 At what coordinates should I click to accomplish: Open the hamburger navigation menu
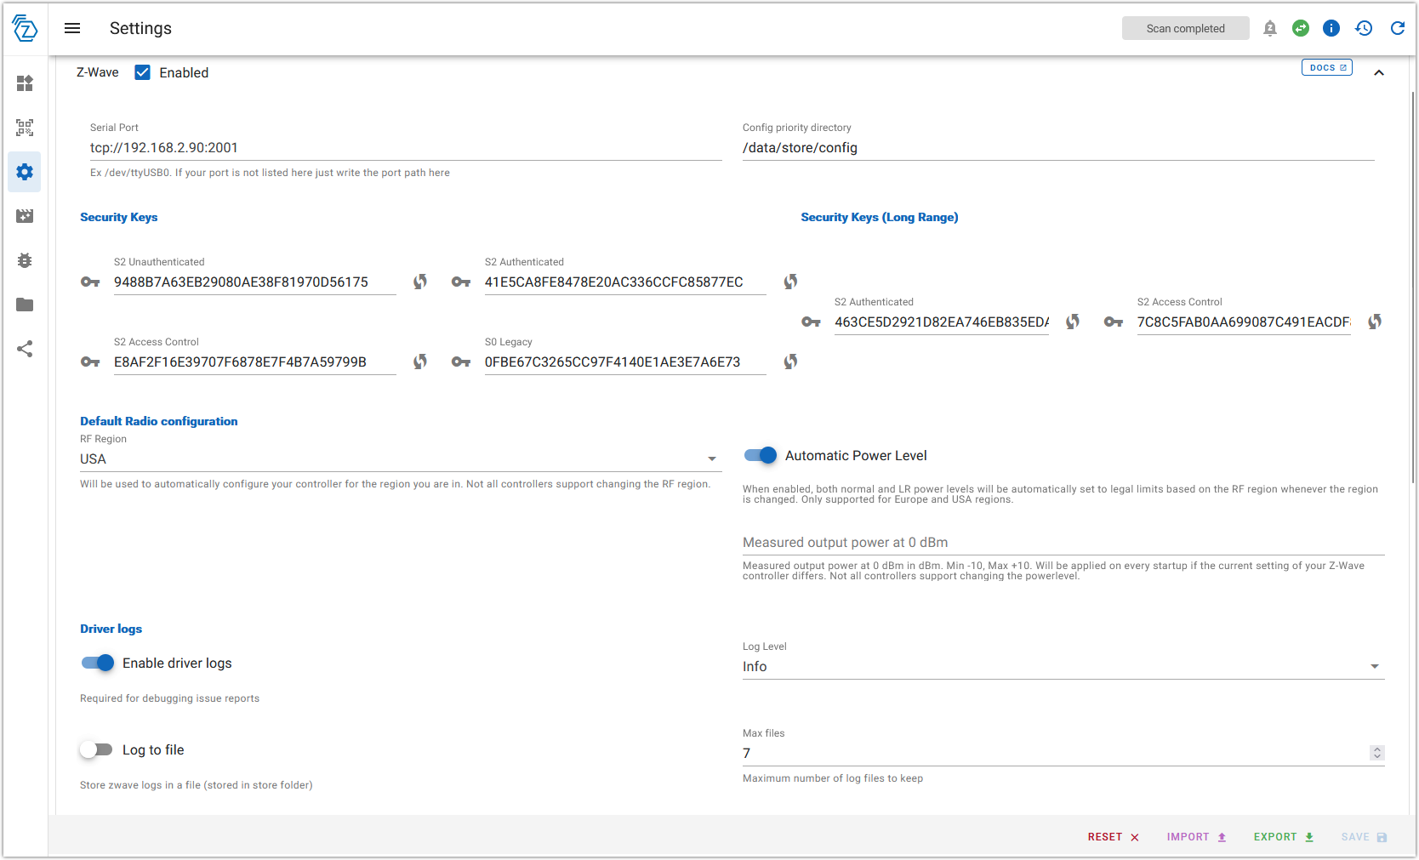point(72,28)
